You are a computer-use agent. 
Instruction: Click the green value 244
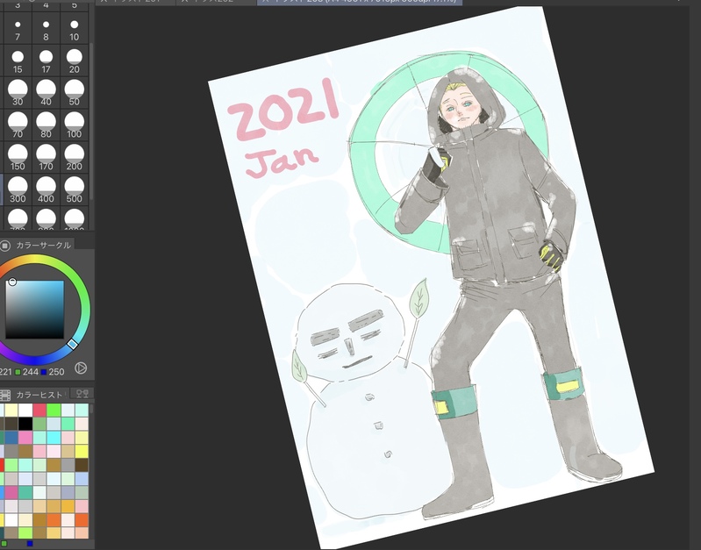tap(31, 372)
